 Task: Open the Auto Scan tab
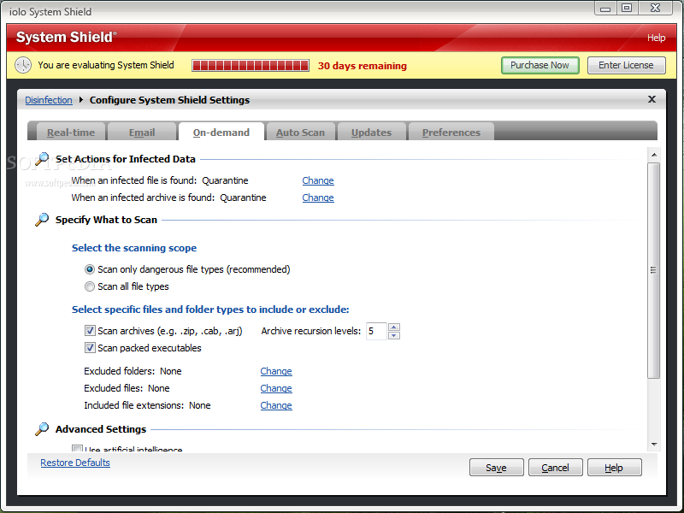300,133
